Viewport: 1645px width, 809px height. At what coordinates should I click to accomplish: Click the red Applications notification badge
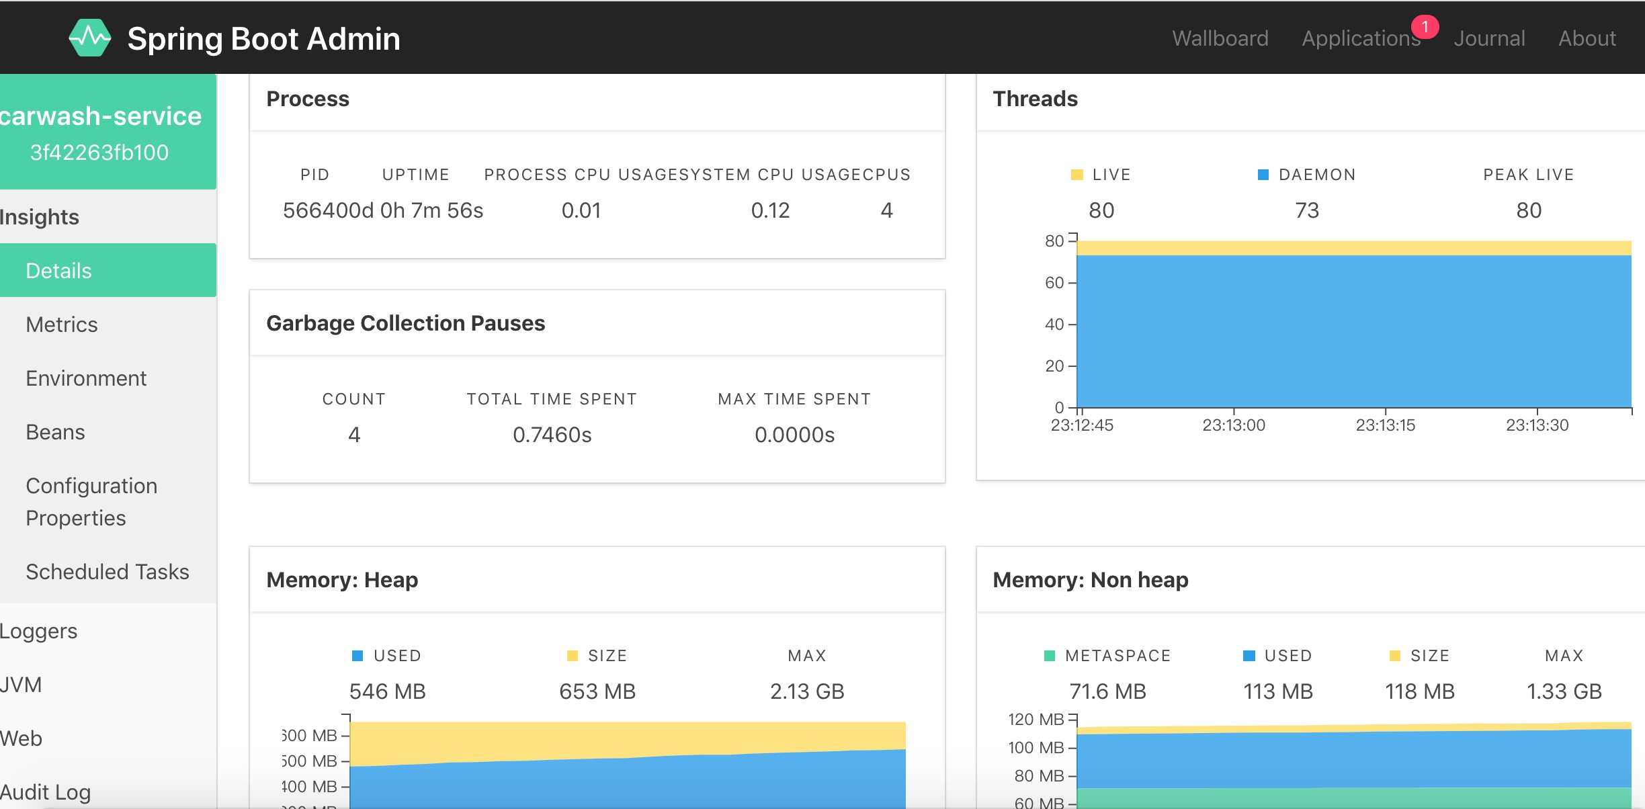(1424, 27)
